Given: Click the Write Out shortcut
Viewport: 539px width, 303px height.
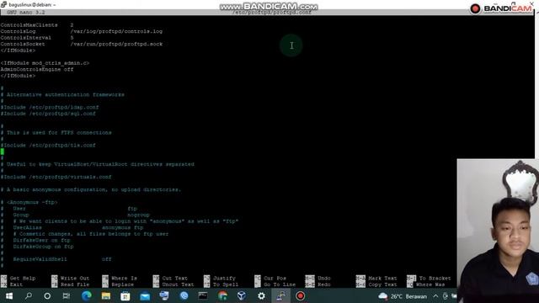Looking at the screenshot, I should pos(71,279).
